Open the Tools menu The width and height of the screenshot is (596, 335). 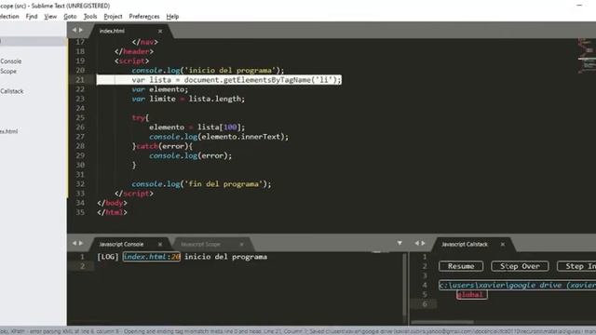coord(90,17)
